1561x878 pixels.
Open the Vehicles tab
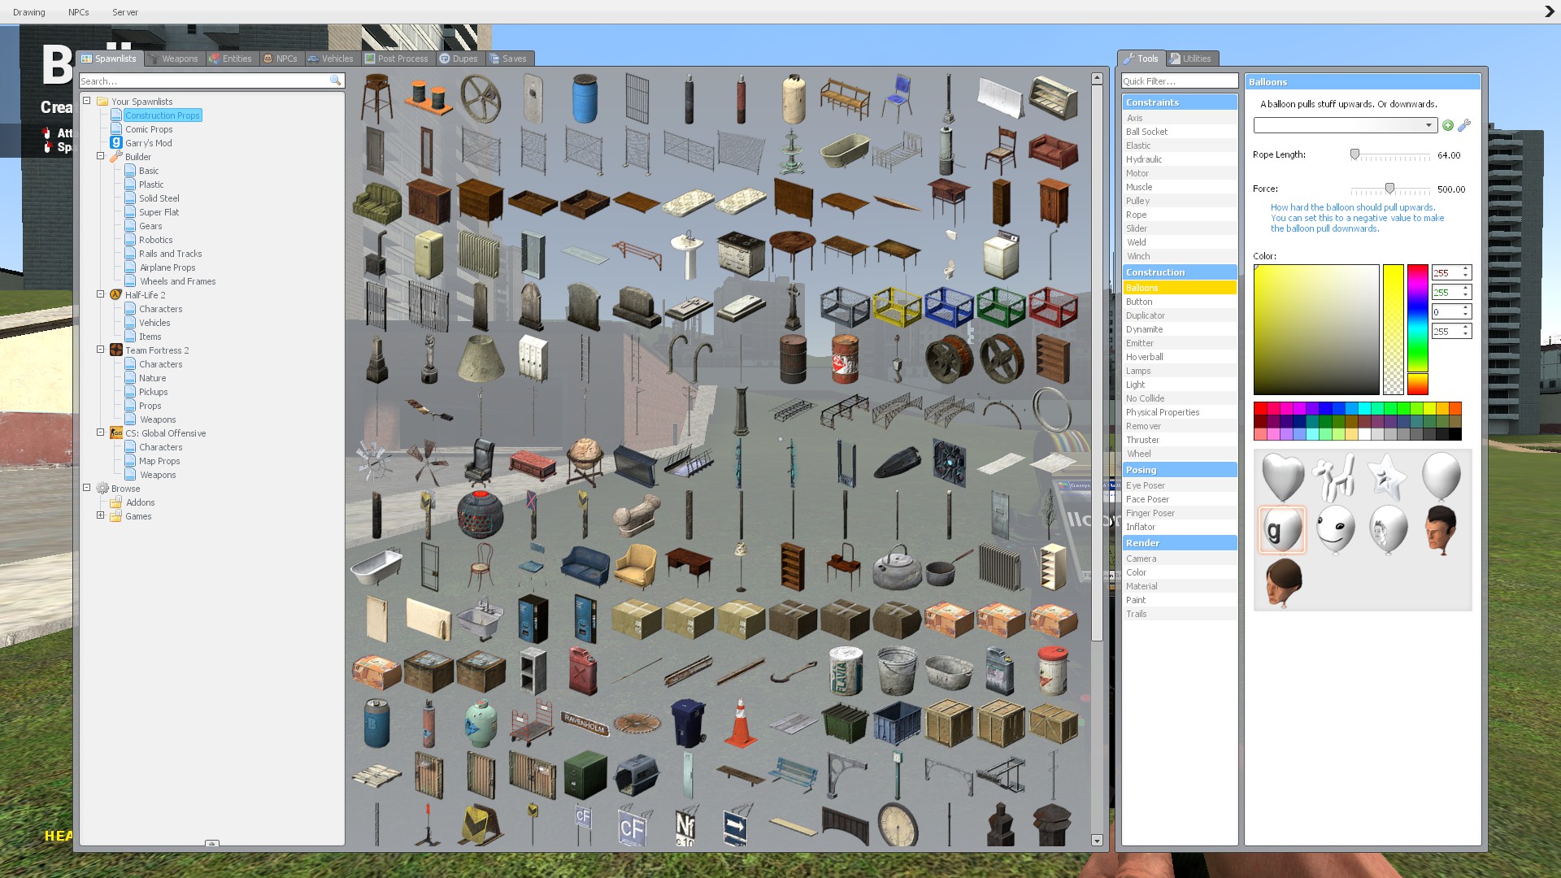tap(330, 59)
